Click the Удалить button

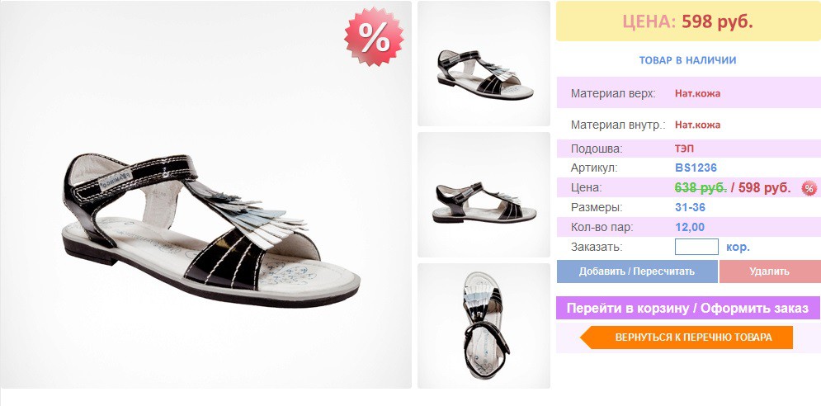tap(769, 271)
